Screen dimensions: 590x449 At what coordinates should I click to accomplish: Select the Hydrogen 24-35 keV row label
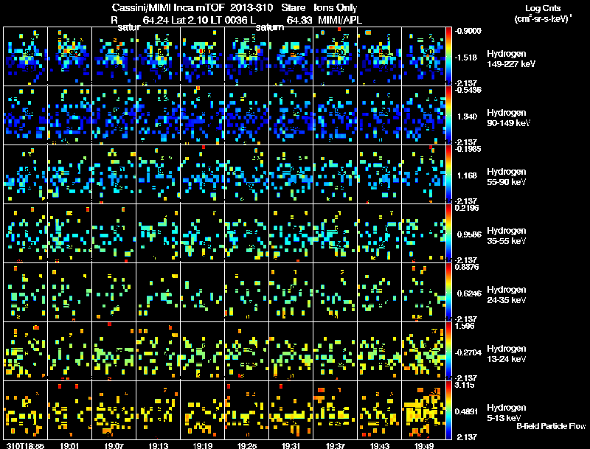point(507,295)
